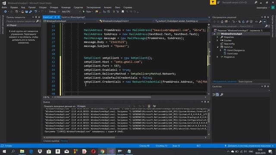Click the Clear All icon in Output panel
The image size is (276, 155).
pos(149,106)
